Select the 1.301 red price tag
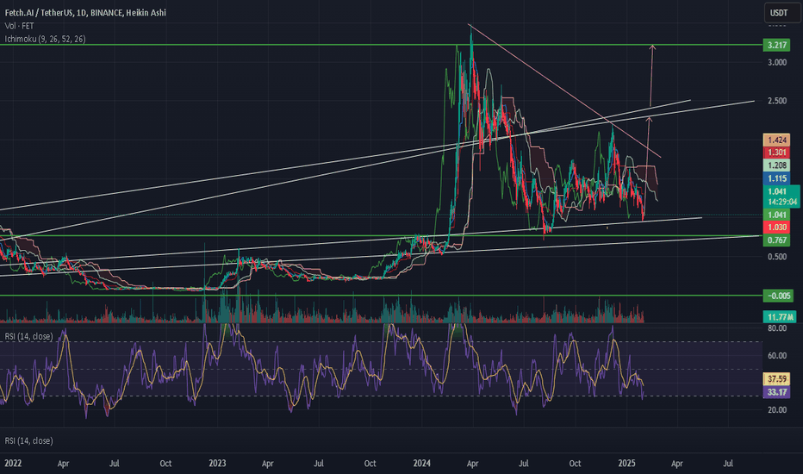This screenshot has width=803, height=474. coord(777,153)
